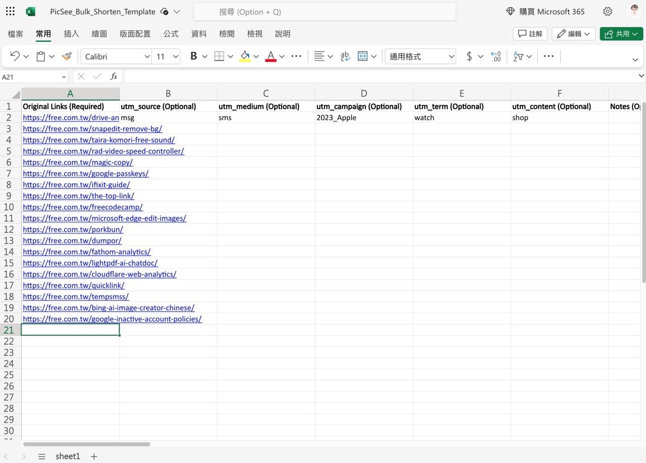Viewport: 646px width, 463px height.
Task: Switch to the 插入 tab
Action: click(x=72, y=34)
